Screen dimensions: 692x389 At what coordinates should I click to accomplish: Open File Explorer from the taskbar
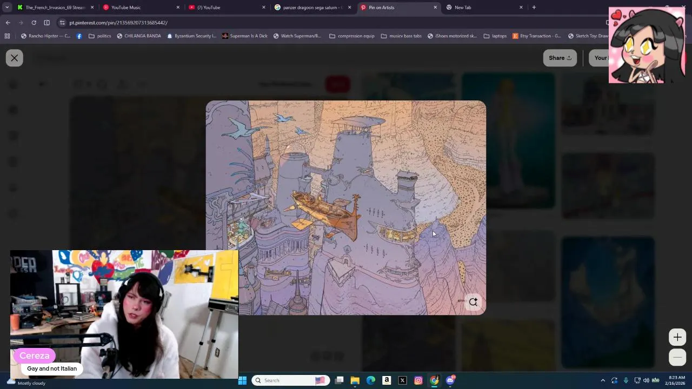(x=355, y=380)
